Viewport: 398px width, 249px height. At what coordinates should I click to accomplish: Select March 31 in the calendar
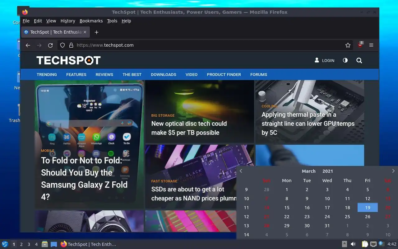(x=327, y=226)
